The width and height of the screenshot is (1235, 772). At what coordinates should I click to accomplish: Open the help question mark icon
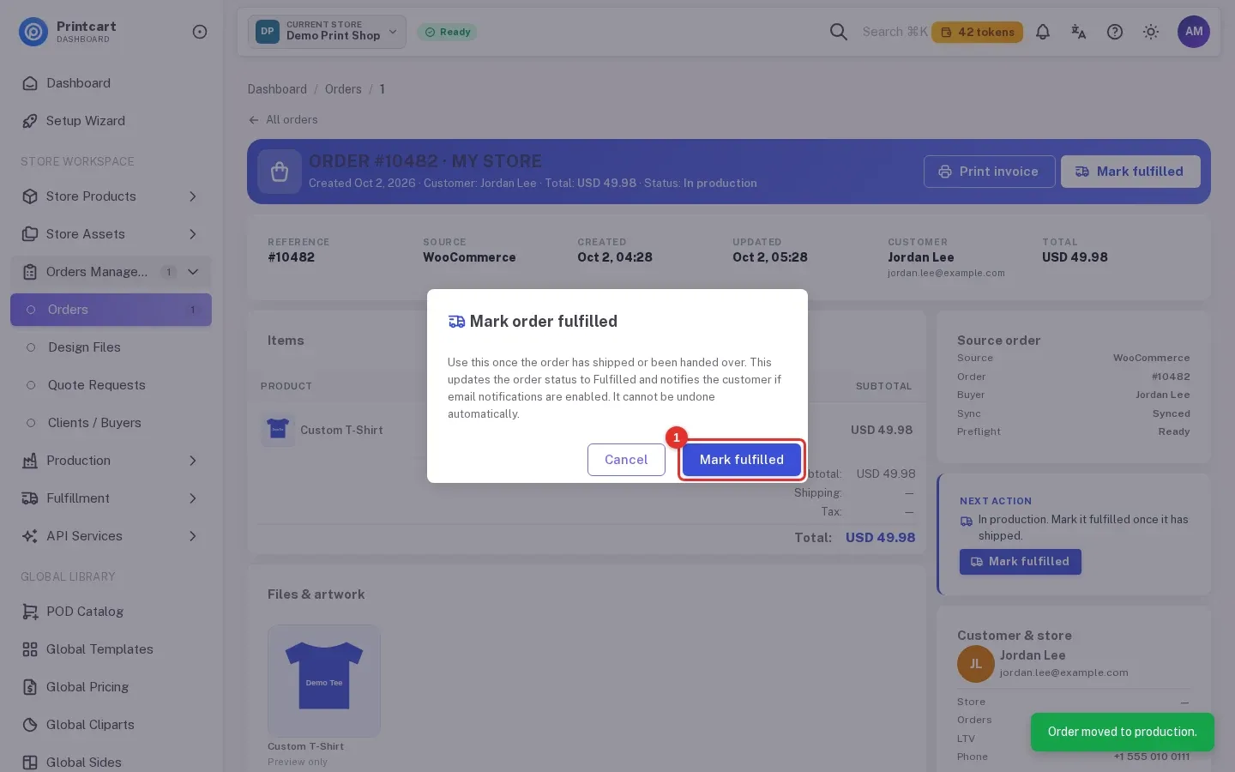click(1115, 32)
